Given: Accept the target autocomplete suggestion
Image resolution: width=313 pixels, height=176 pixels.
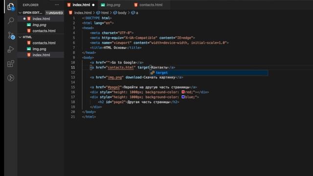Looking at the screenshot, I should point(209,73).
